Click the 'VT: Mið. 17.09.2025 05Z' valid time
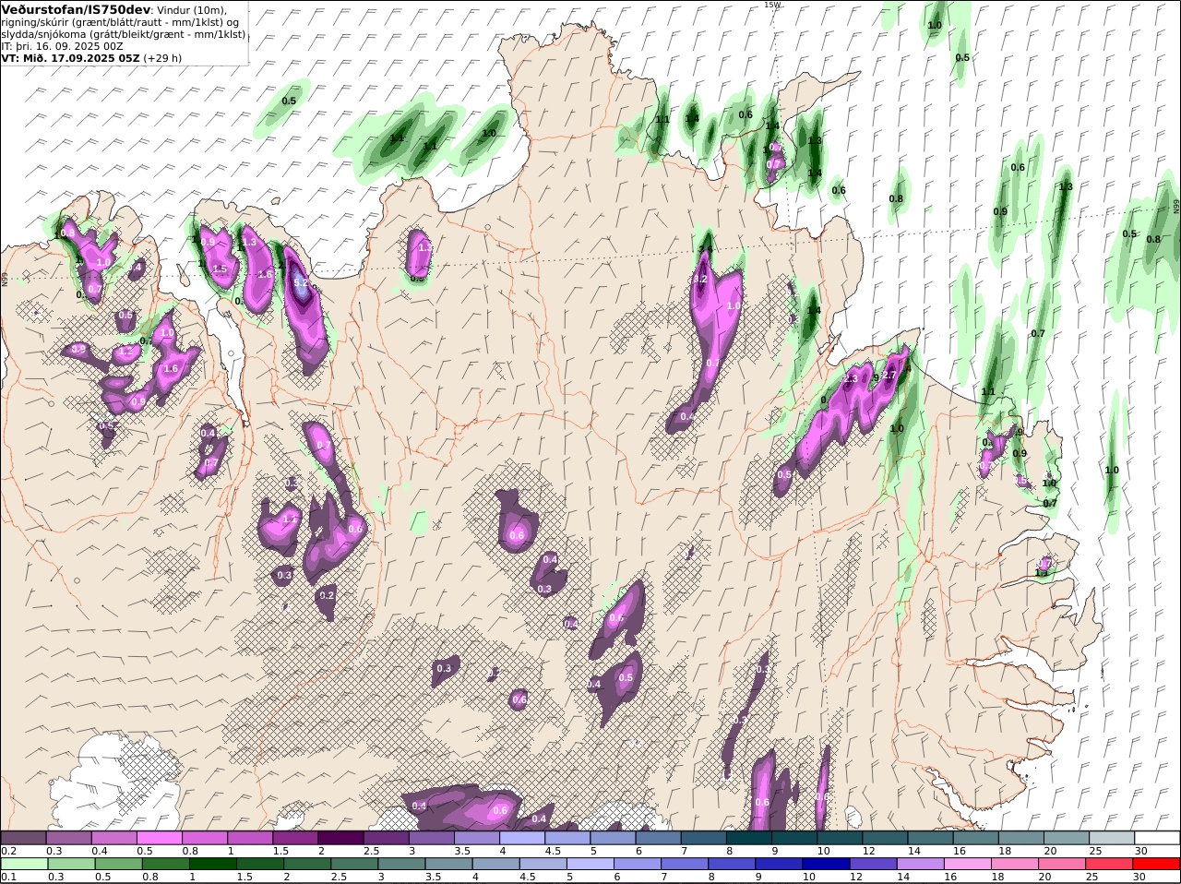This screenshot has width=1181, height=884. [71, 57]
